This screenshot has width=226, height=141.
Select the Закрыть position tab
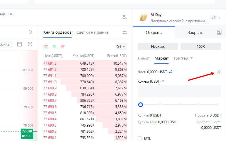195,32
